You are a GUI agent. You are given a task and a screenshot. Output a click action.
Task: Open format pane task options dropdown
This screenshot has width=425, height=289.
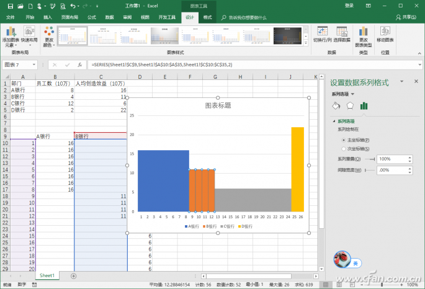pyautogui.click(x=401, y=81)
